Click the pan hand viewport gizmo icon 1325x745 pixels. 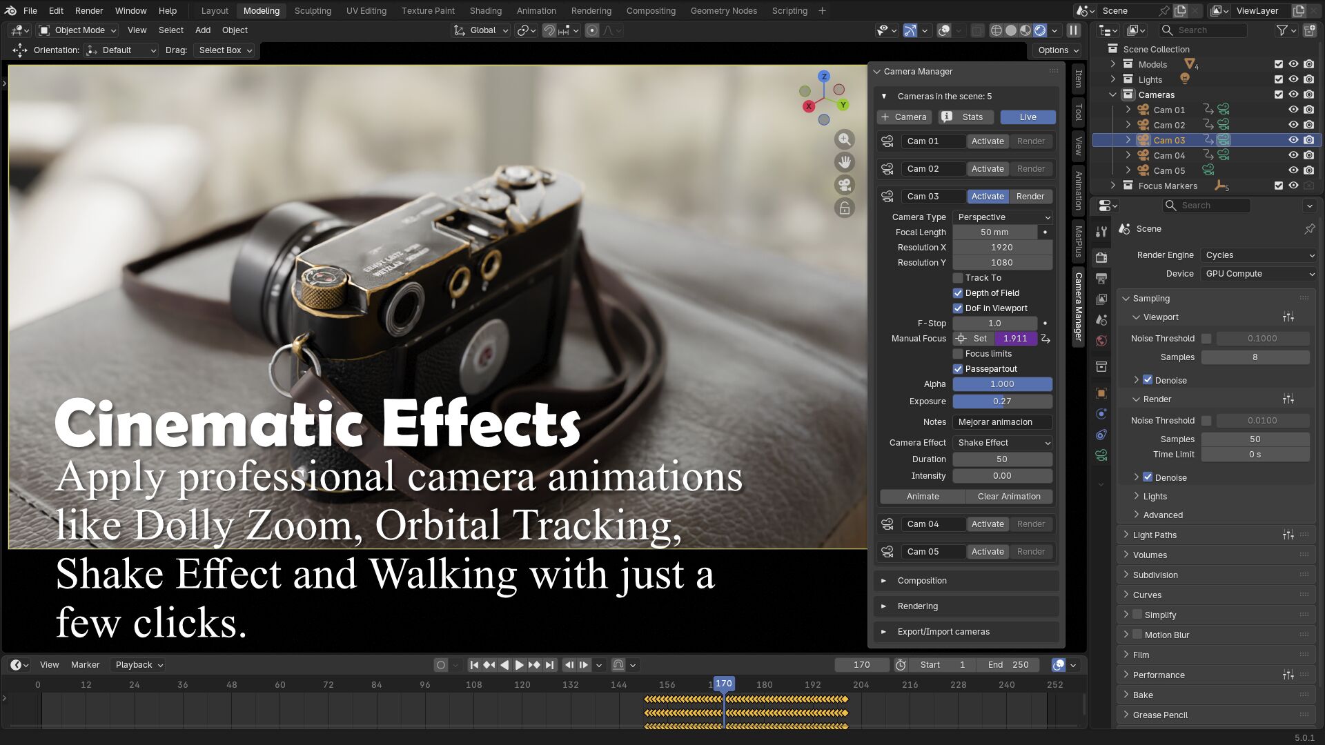click(844, 162)
